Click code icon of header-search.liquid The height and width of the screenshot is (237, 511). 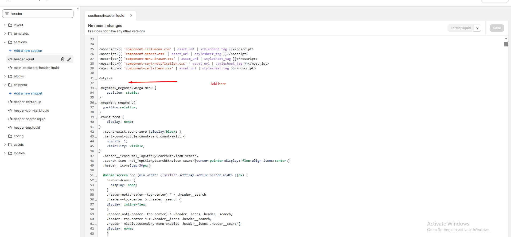click(x=10, y=119)
